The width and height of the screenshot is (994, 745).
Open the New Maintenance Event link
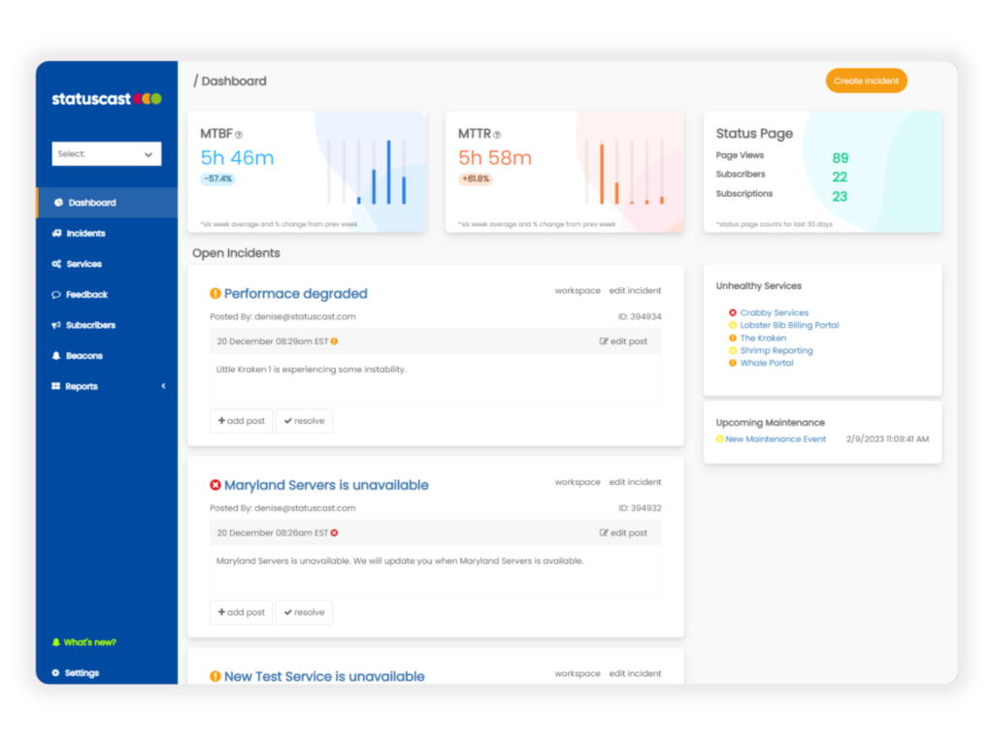pyautogui.click(x=775, y=438)
